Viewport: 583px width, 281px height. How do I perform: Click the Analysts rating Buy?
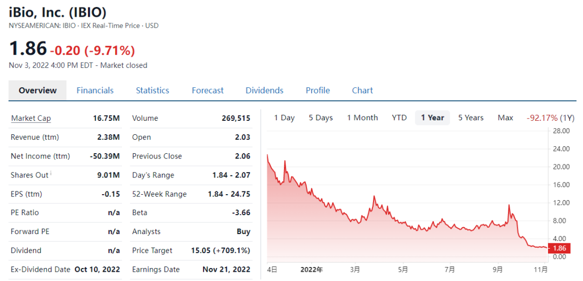pos(243,231)
